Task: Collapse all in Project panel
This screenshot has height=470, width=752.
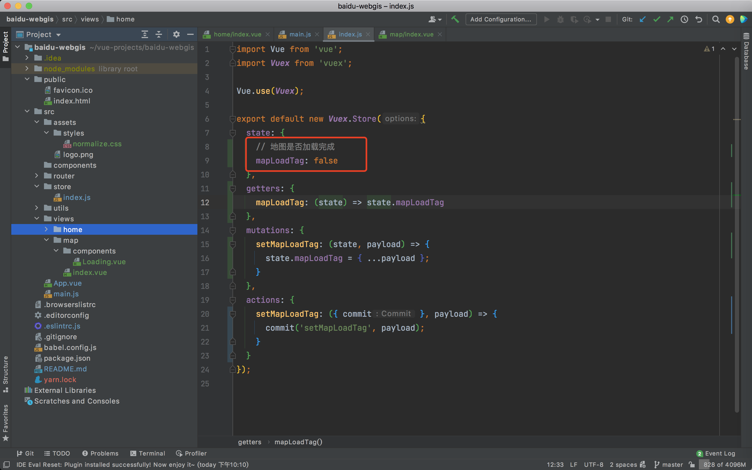Action: point(159,34)
